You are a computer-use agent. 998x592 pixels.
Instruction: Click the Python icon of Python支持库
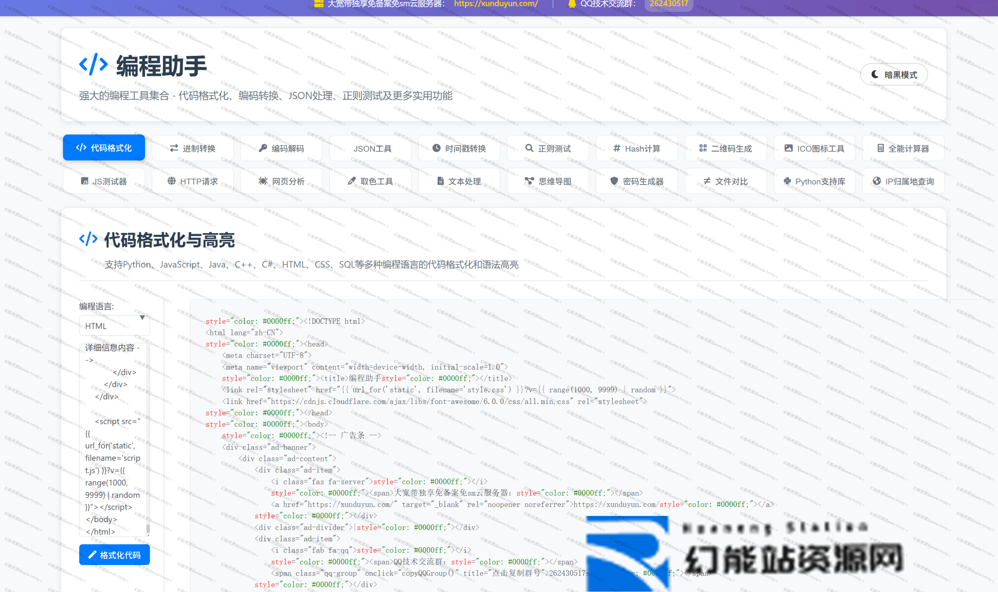click(x=787, y=181)
